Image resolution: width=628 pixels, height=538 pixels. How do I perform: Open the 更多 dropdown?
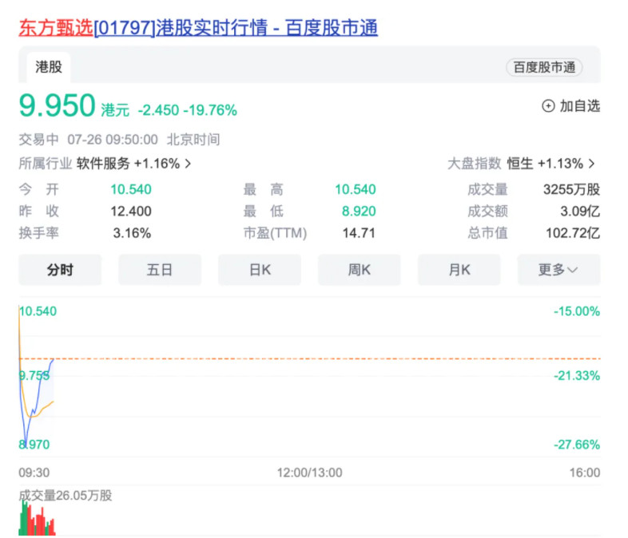tap(558, 270)
